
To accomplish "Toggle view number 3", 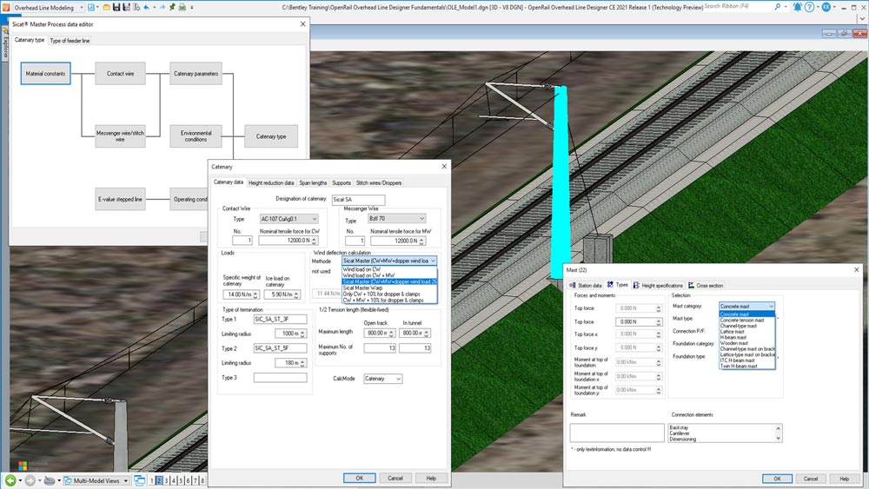I will tap(166, 480).
